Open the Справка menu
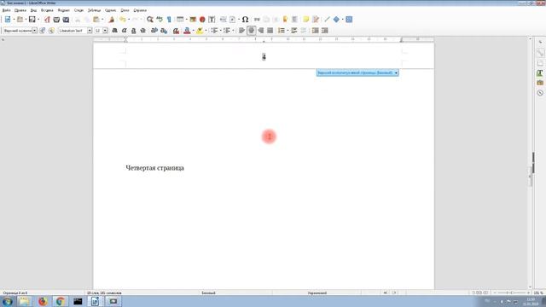Image resolution: width=546 pixels, height=307 pixels. [140, 10]
